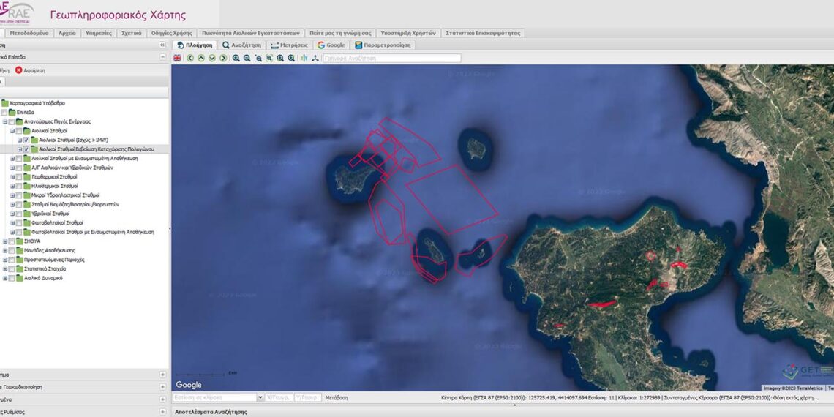Pan the map right with the arrow icon
This screenshot has height=417, width=834.
(x=223, y=58)
